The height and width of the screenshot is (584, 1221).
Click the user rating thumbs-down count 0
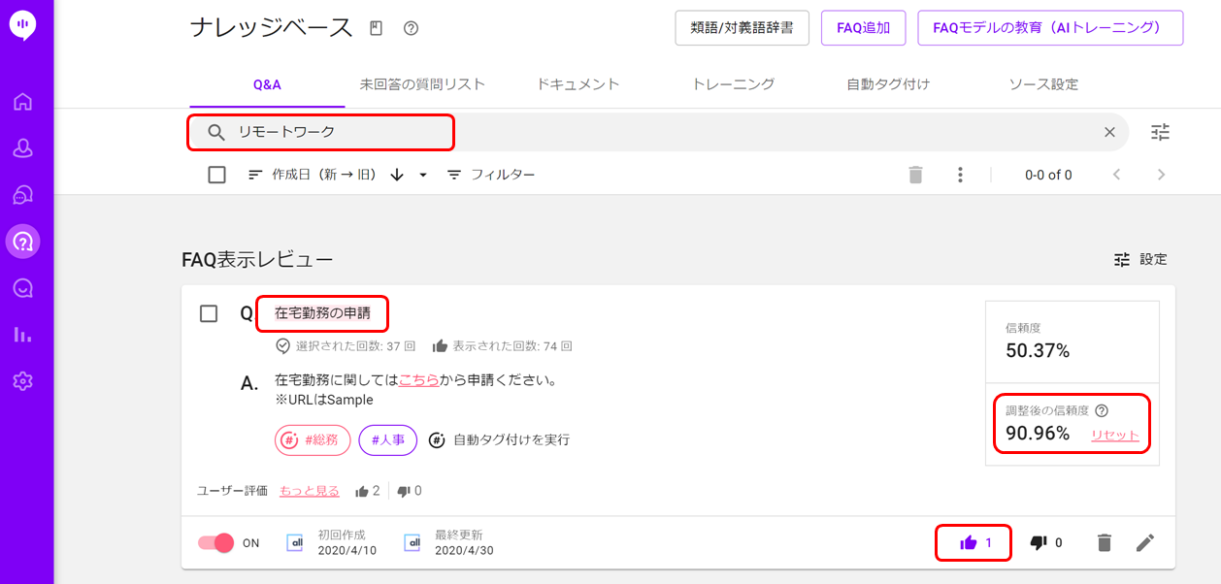[x=410, y=491]
